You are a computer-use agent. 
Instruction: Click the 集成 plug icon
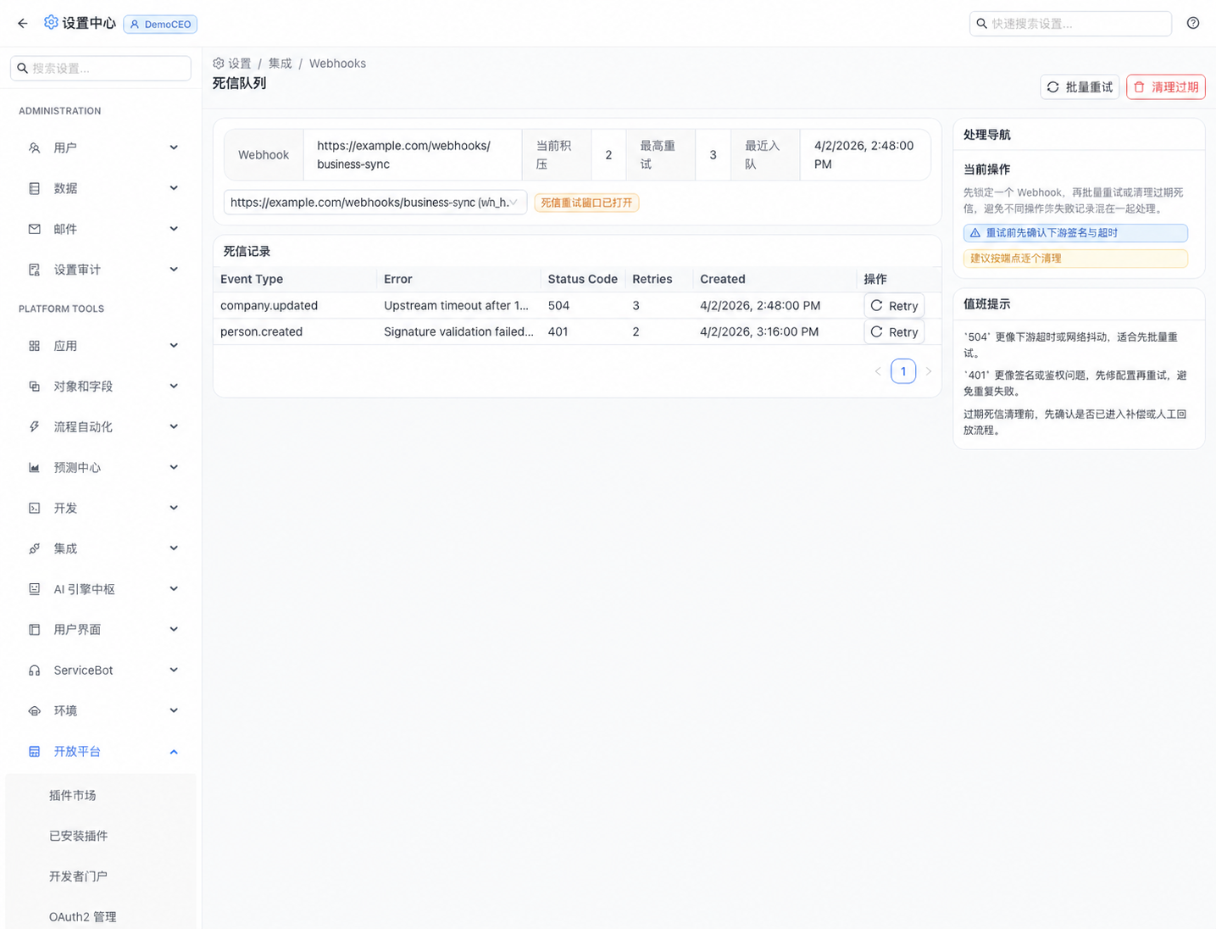35,549
